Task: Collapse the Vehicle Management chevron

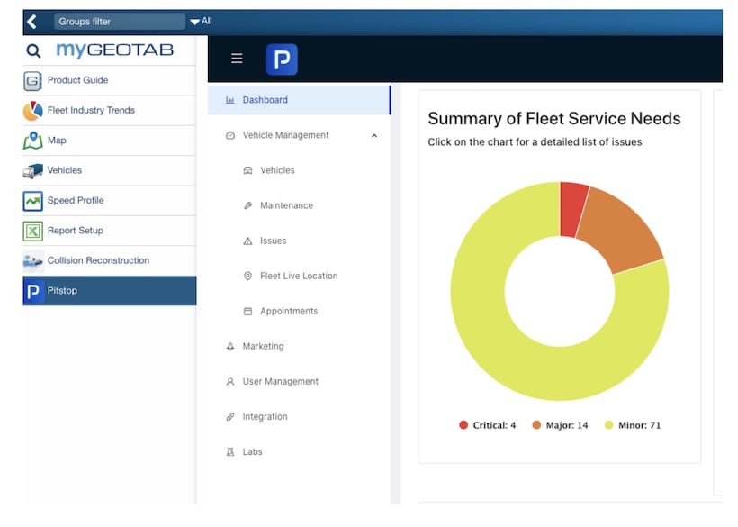Action: pyautogui.click(x=374, y=136)
